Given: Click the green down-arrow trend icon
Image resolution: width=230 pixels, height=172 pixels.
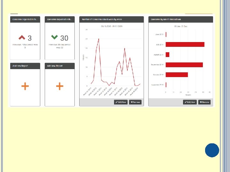Looking at the screenshot, I should tap(54, 37).
